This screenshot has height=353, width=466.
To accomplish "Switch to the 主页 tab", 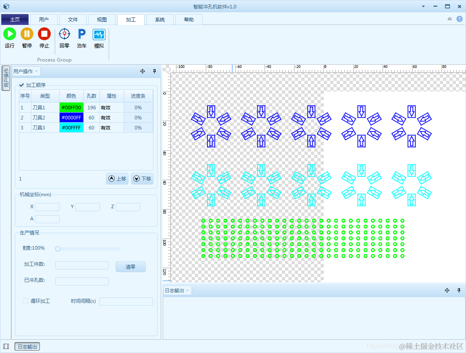I will tap(15, 20).
